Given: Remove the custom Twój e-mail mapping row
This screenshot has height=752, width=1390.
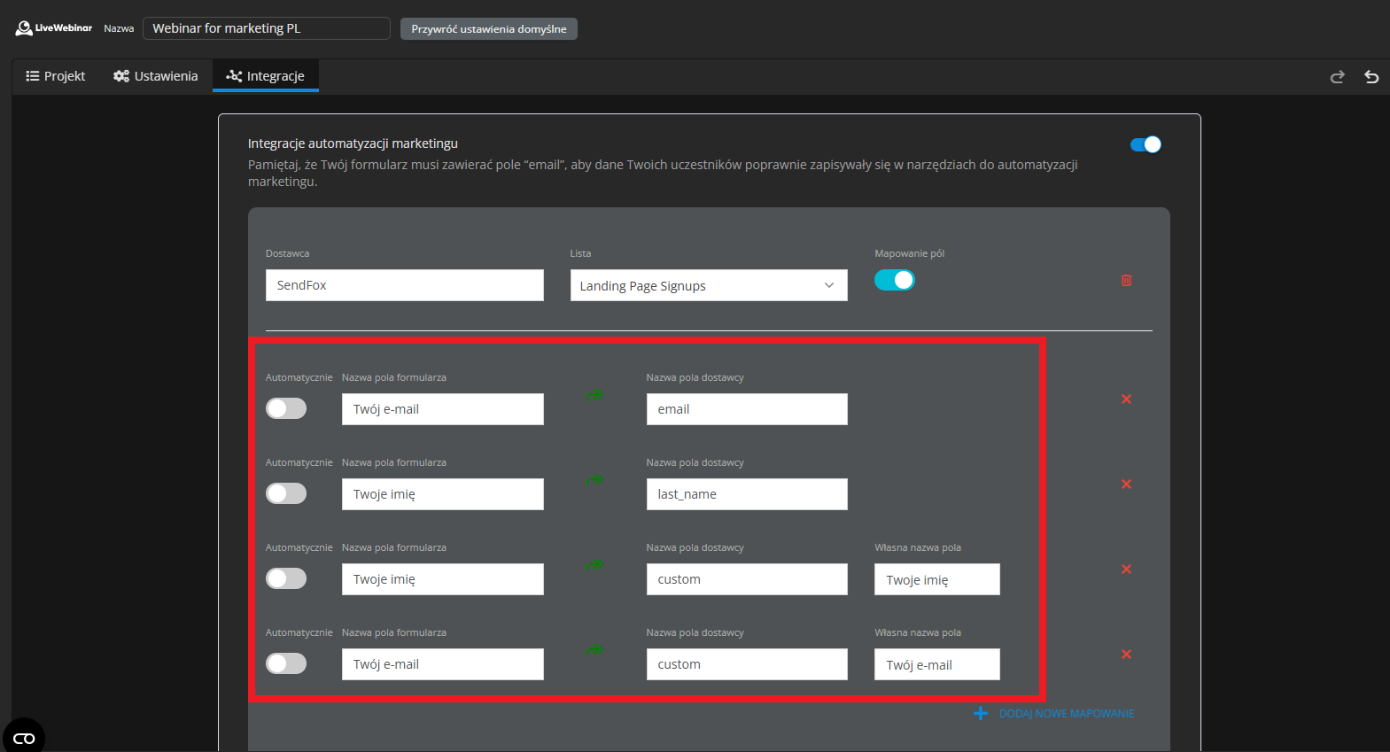Looking at the screenshot, I should [x=1126, y=655].
